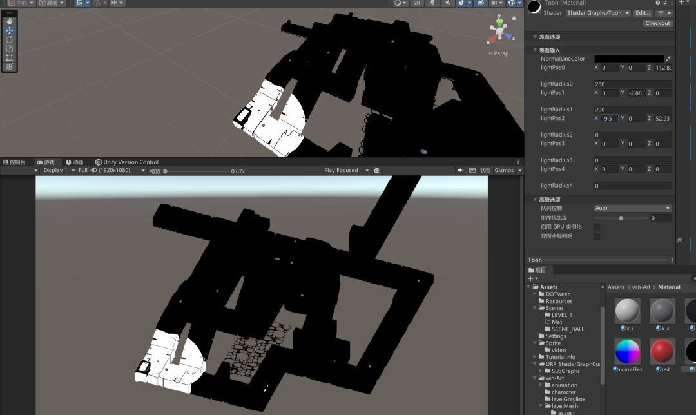
Task: Open Full HD (1920x1080) resolution dropdown
Action: click(111, 170)
